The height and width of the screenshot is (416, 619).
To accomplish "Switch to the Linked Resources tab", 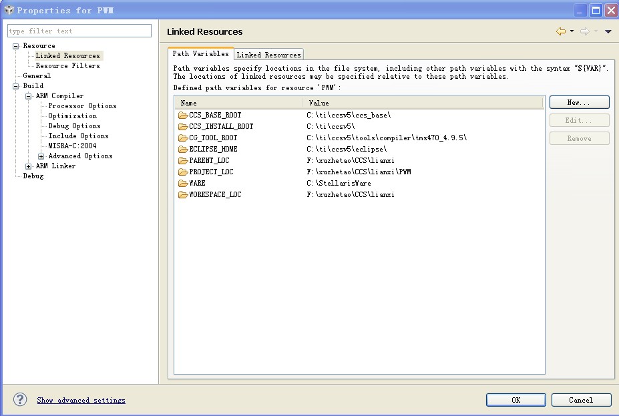I will (x=269, y=55).
